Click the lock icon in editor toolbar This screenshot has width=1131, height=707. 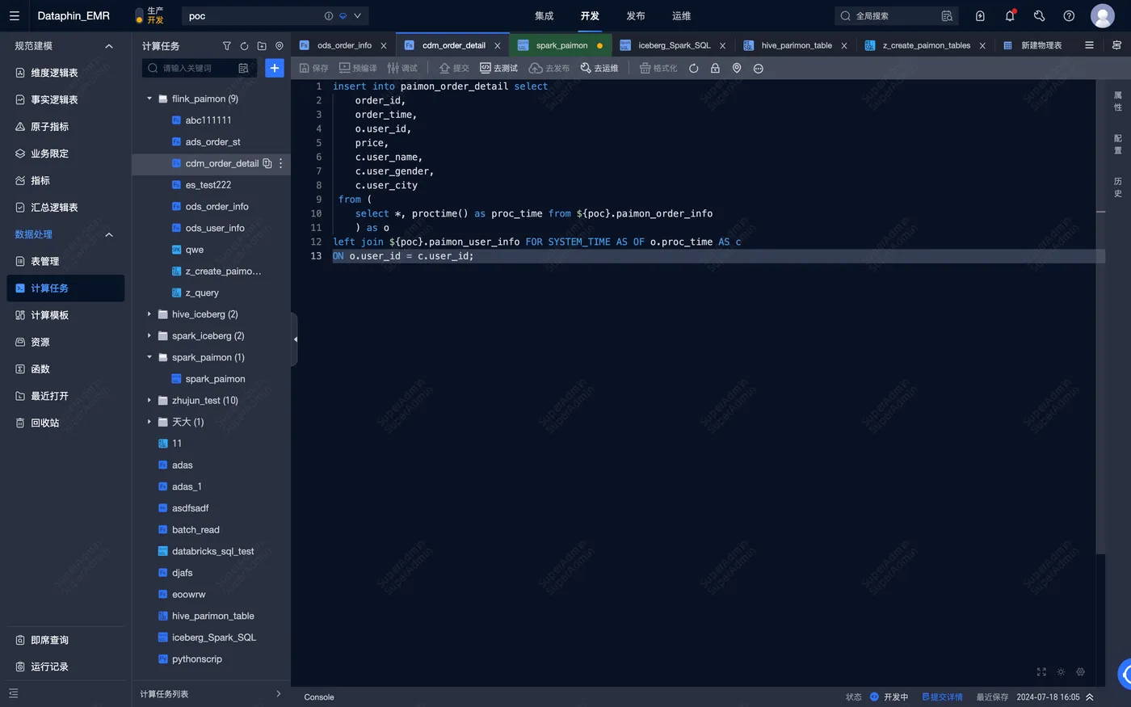coord(715,69)
